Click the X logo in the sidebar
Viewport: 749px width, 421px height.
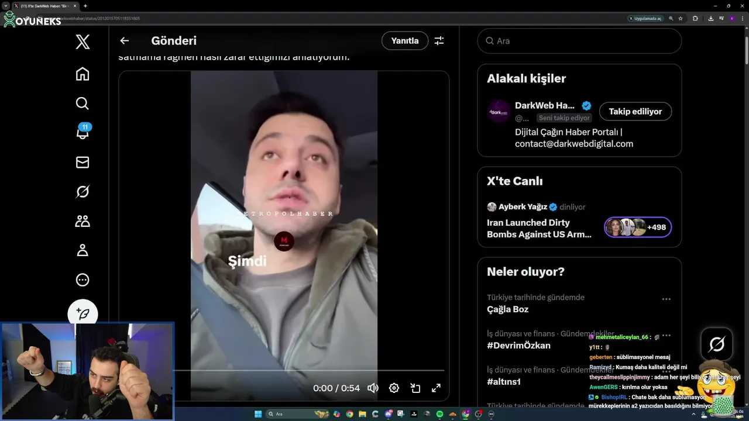click(83, 42)
